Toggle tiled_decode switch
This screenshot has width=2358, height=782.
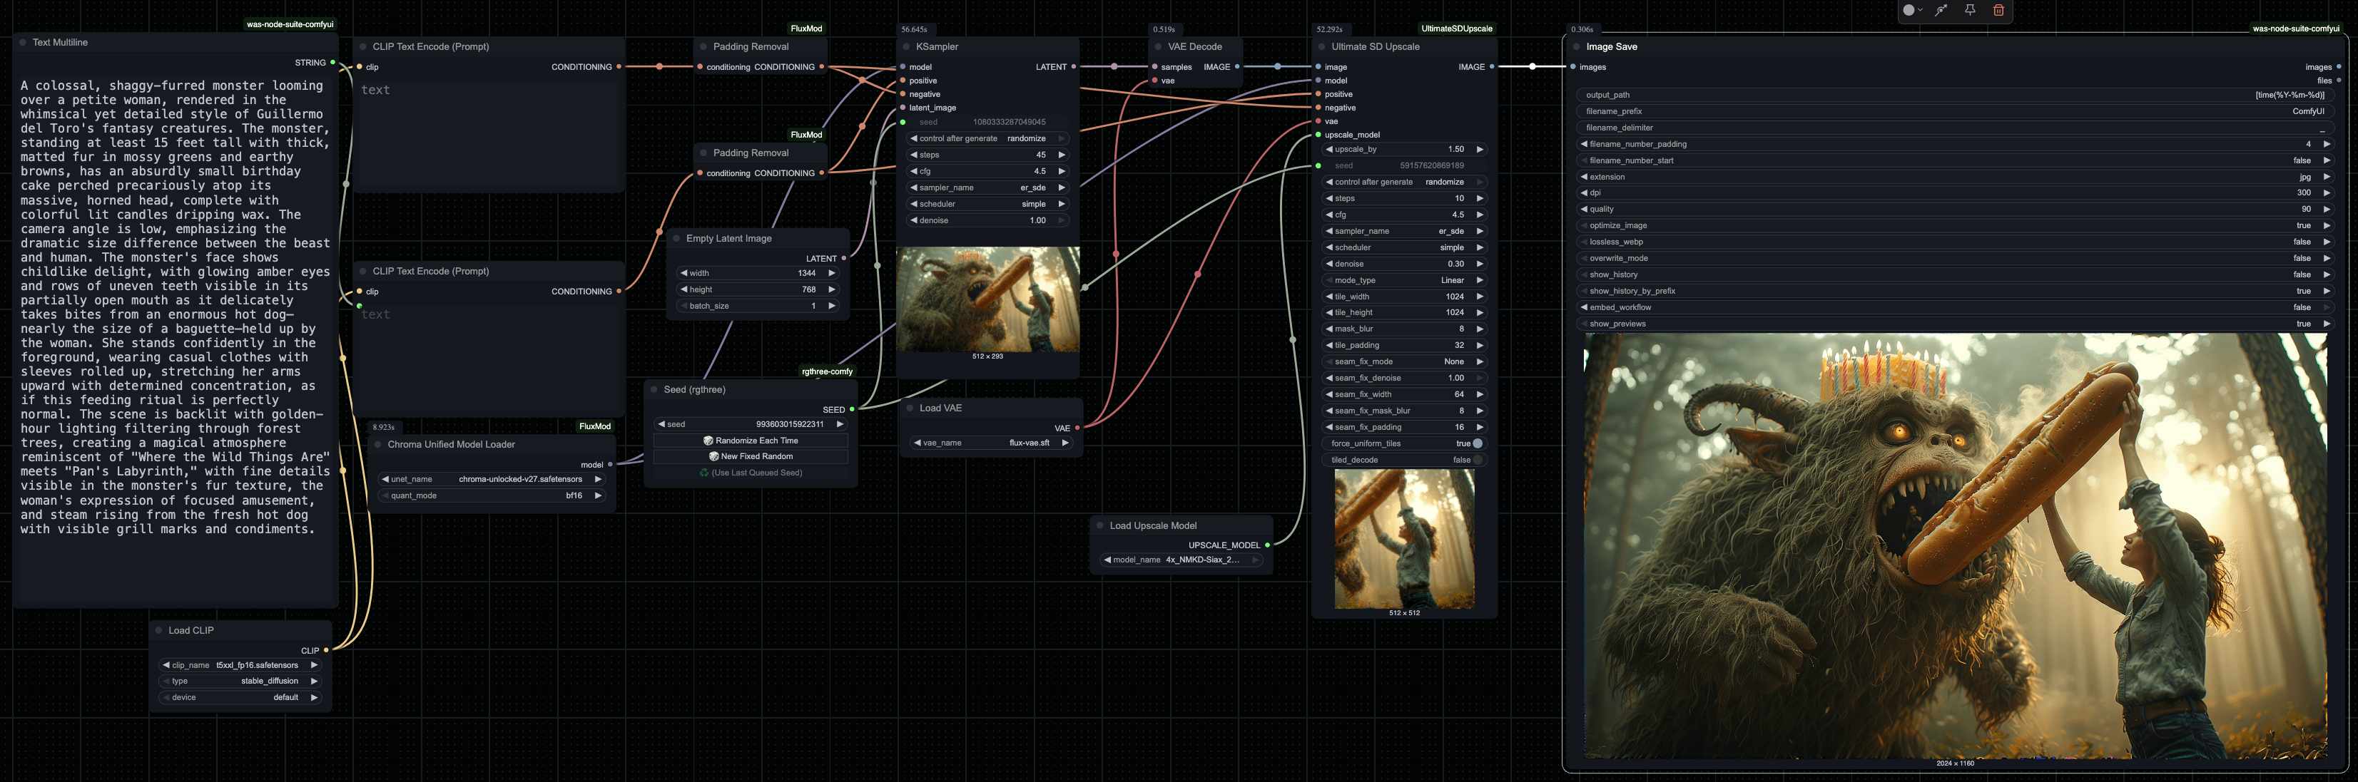pyautogui.click(x=1476, y=460)
